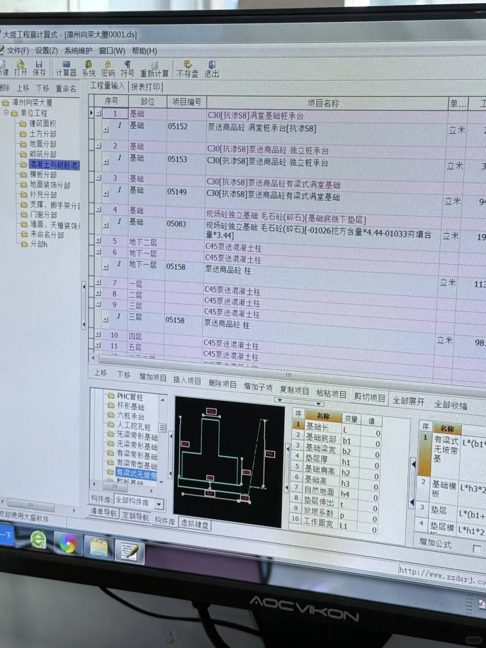This screenshot has height=648, width=486.
Task: Open the 窗口(W) menu
Action: 112,51
